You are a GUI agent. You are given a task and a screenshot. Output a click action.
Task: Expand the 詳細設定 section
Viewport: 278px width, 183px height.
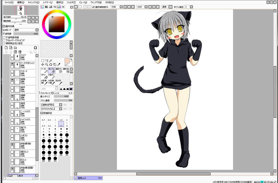42,113
